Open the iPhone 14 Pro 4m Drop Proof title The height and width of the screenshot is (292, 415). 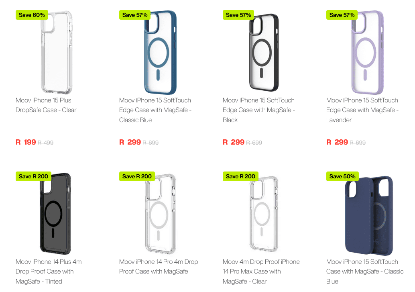click(x=159, y=267)
